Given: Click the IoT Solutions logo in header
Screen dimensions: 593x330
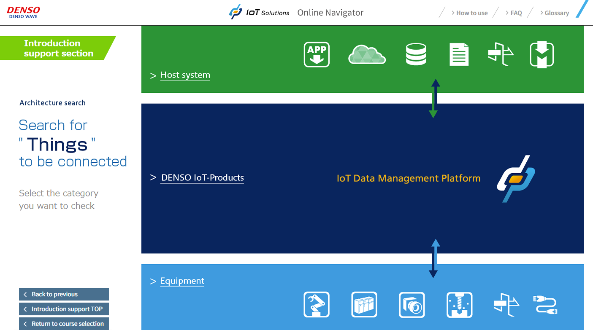Looking at the screenshot, I should pyautogui.click(x=259, y=12).
